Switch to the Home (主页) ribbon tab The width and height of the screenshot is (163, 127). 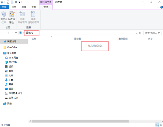coord(14,7)
